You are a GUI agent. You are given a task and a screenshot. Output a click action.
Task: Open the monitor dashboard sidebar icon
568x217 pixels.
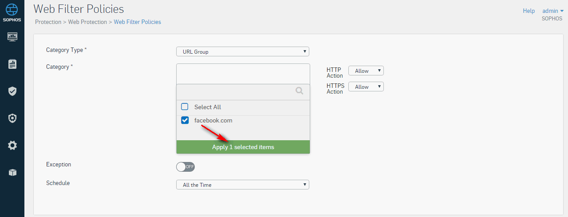(12, 37)
